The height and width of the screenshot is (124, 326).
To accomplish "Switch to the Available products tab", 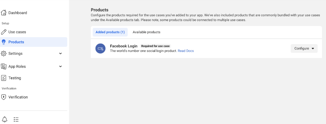I will [146, 32].
